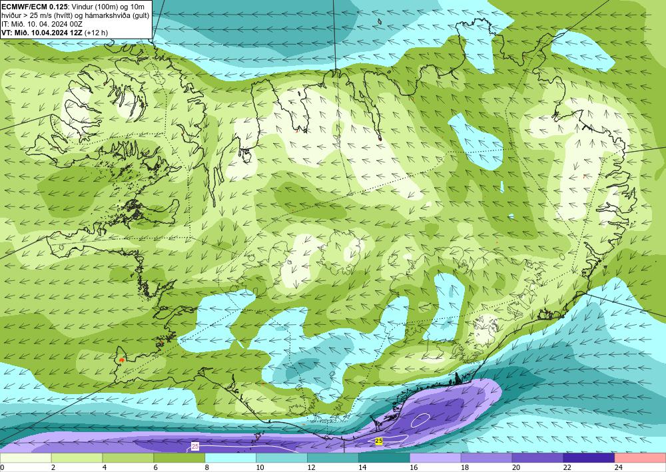Pick the light cyan 8–10 legend swatch

tap(230, 457)
